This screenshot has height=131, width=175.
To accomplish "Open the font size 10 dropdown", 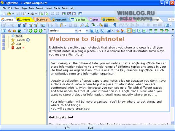I will [x=87, y=31].
